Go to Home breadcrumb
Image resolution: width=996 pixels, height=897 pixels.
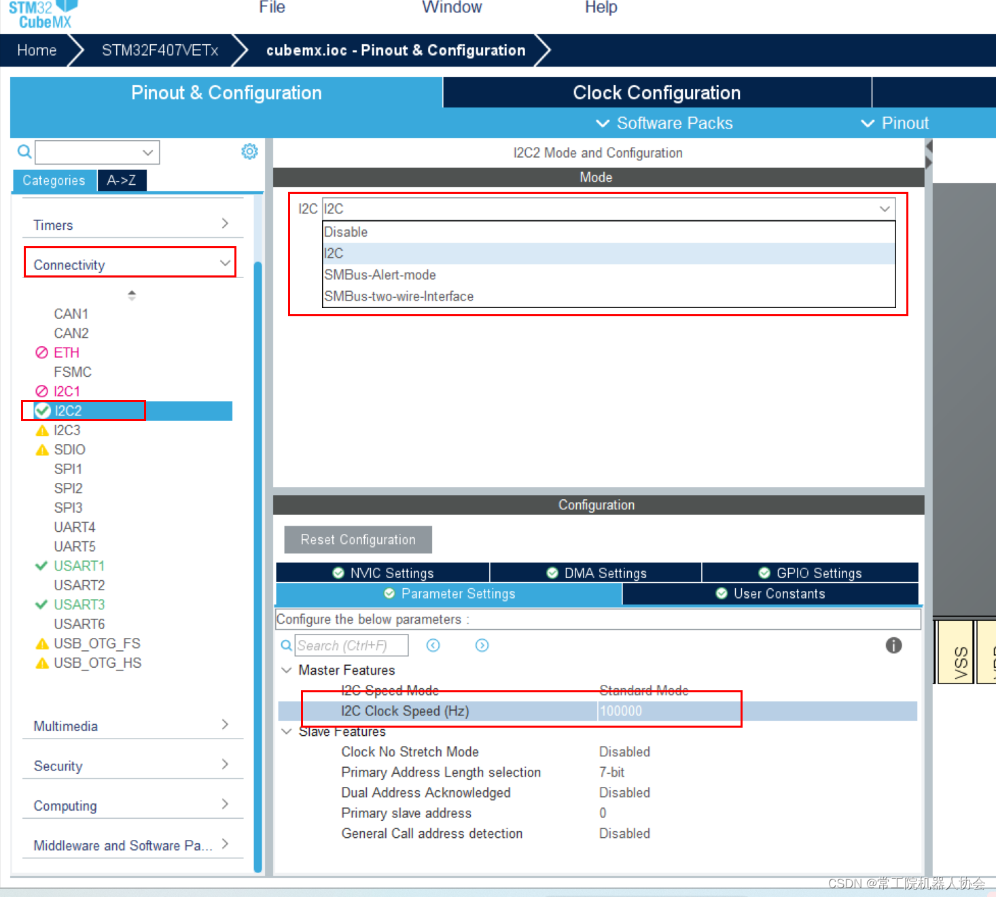[37, 50]
